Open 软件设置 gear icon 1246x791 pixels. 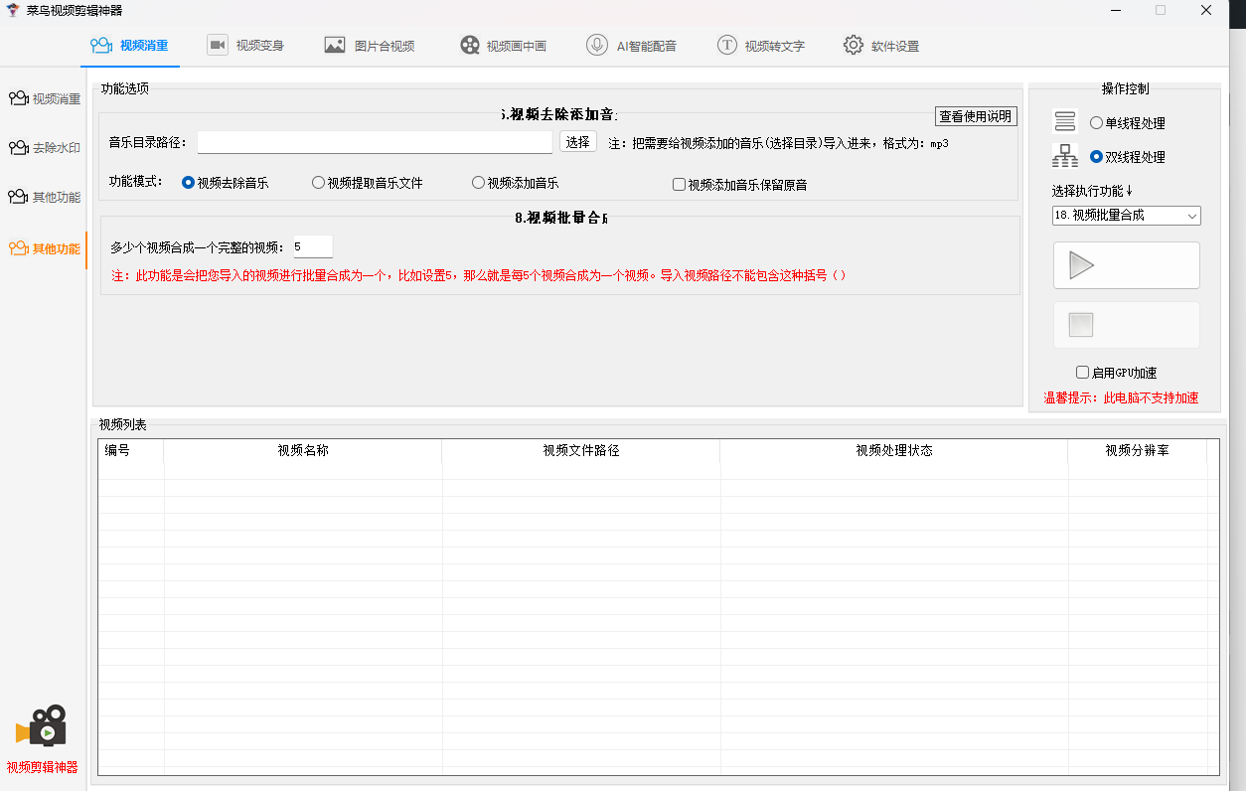[853, 45]
